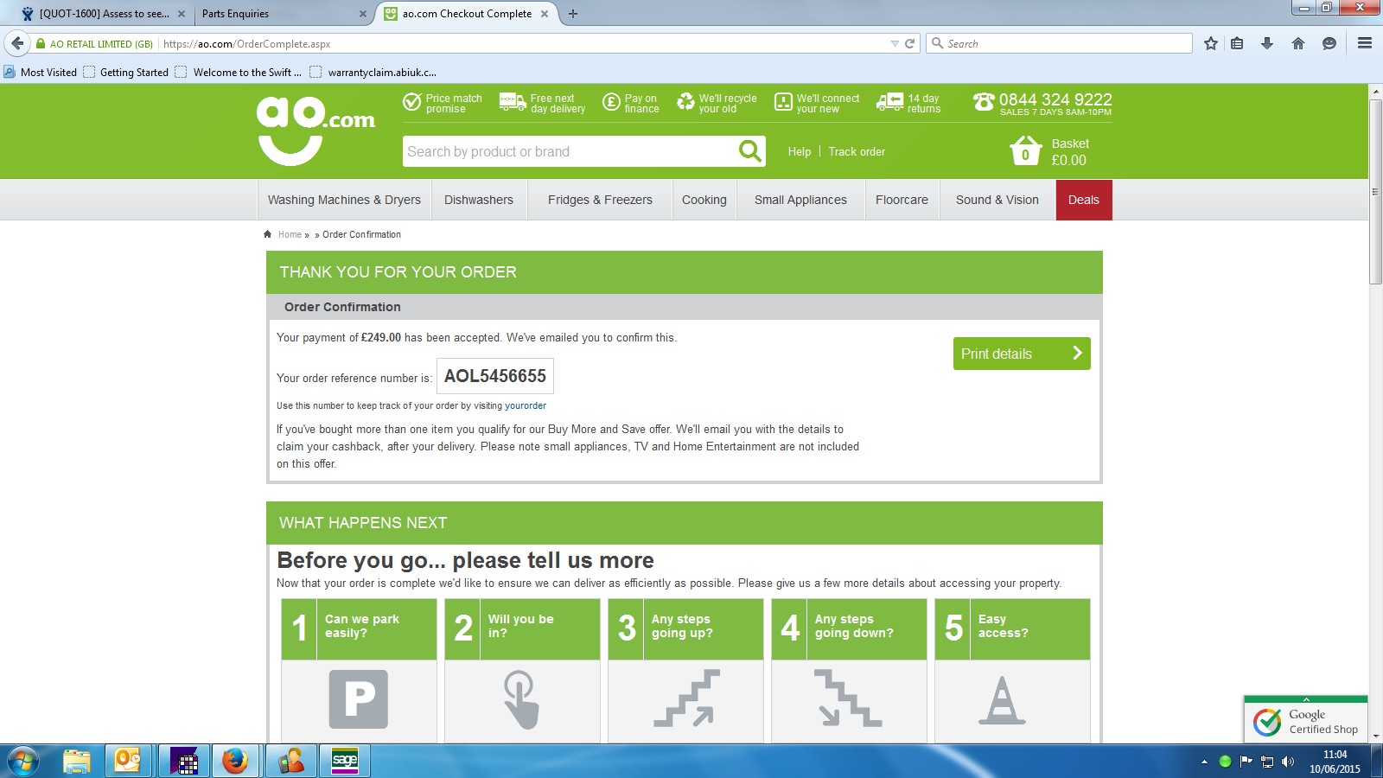Image resolution: width=1383 pixels, height=778 pixels.
Task: Reload the page with the refresh icon
Action: [x=909, y=43]
